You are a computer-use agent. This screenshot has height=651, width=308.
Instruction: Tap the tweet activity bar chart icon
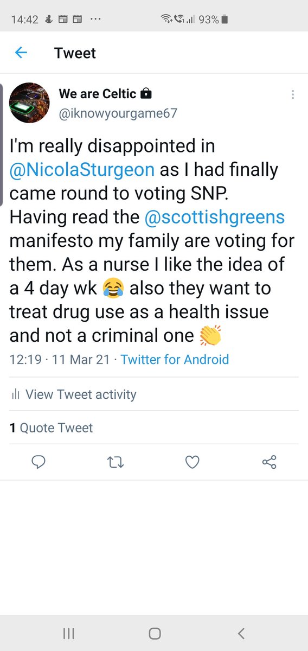[x=16, y=395]
